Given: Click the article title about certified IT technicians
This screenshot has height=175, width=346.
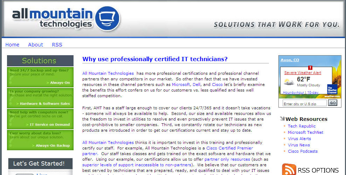Looking at the screenshot, I should coord(155,59).
